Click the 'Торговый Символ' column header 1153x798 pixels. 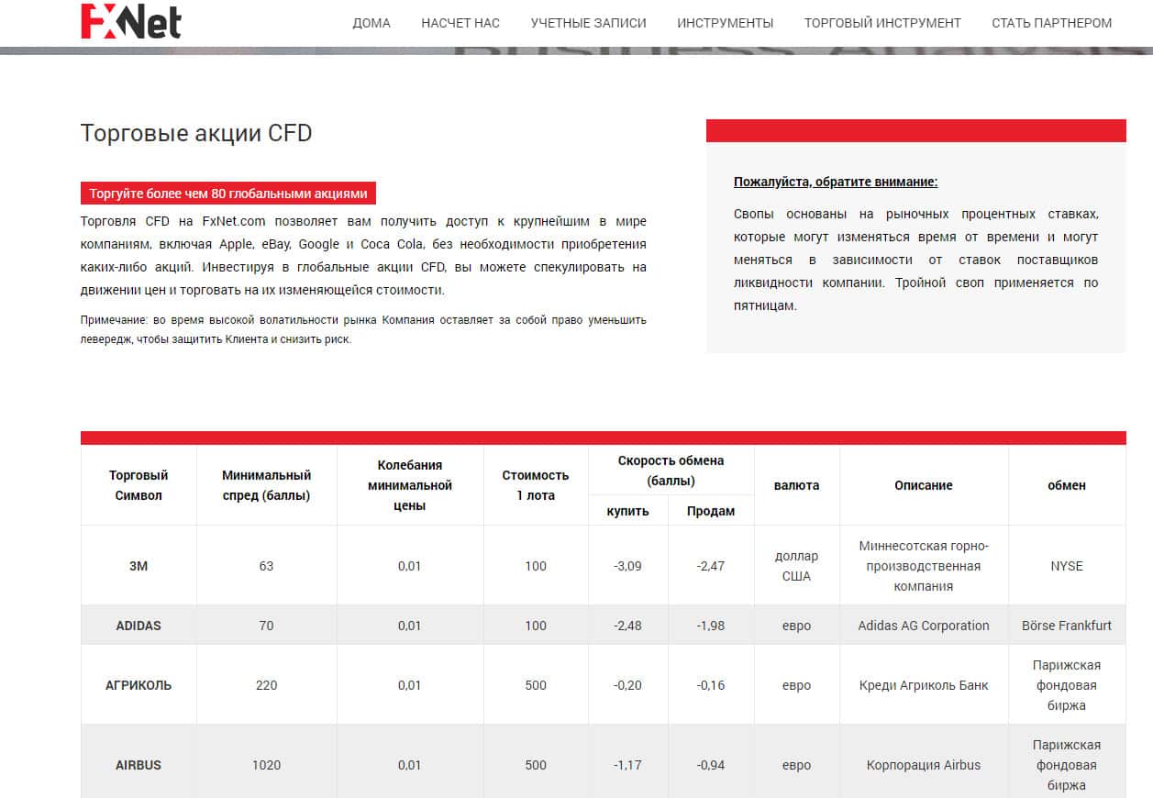coord(139,485)
